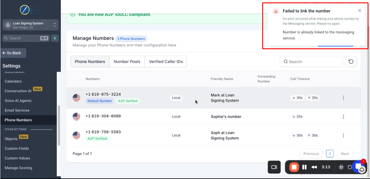Open Email Services settings
This screenshot has height=179, width=370.
pyautogui.click(x=17, y=110)
